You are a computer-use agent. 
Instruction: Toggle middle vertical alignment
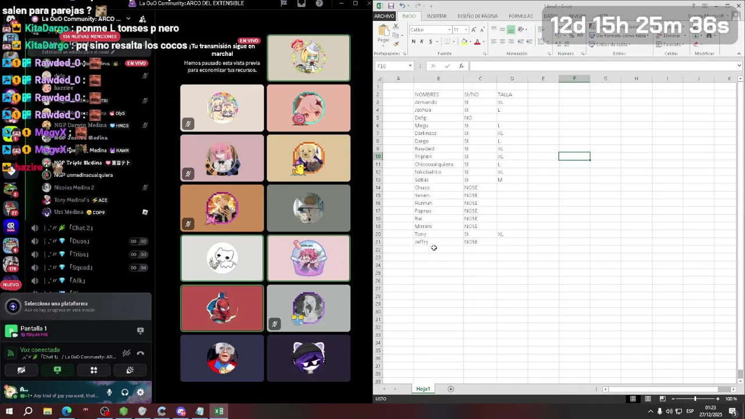point(502,29)
